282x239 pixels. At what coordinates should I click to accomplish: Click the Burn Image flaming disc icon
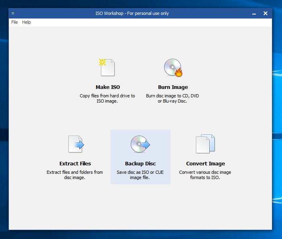(x=173, y=68)
